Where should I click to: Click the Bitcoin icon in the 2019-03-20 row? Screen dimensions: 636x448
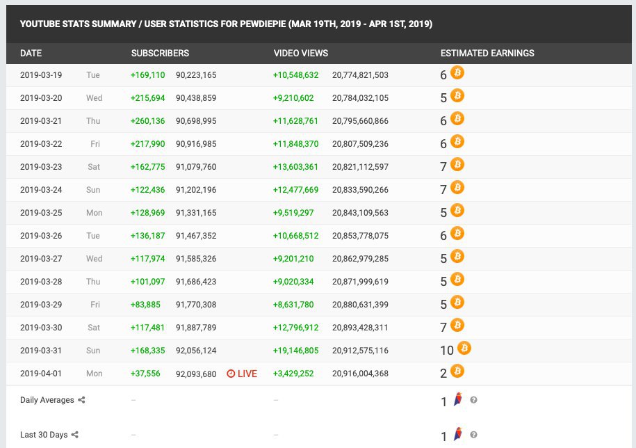coord(457,96)
